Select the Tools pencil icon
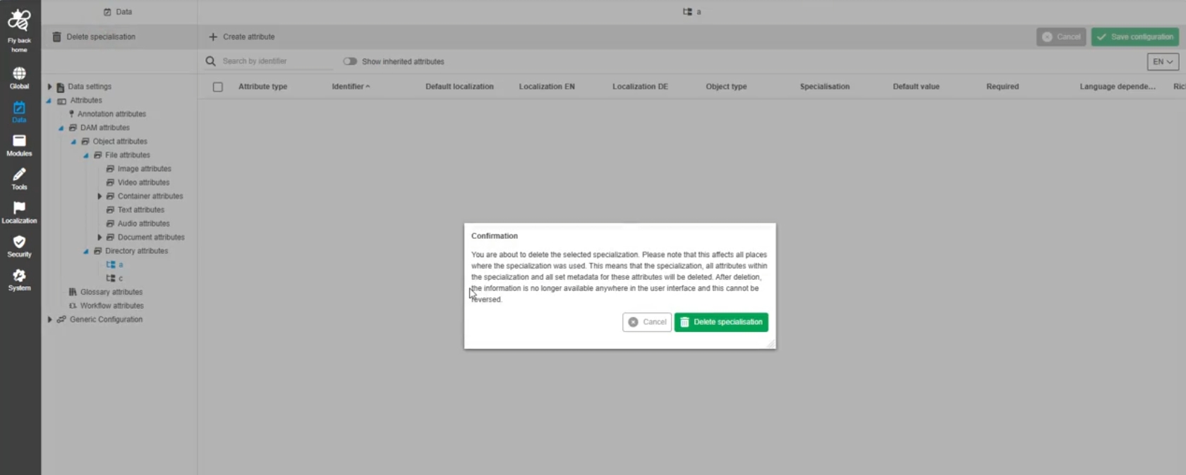 click(19, 175)
